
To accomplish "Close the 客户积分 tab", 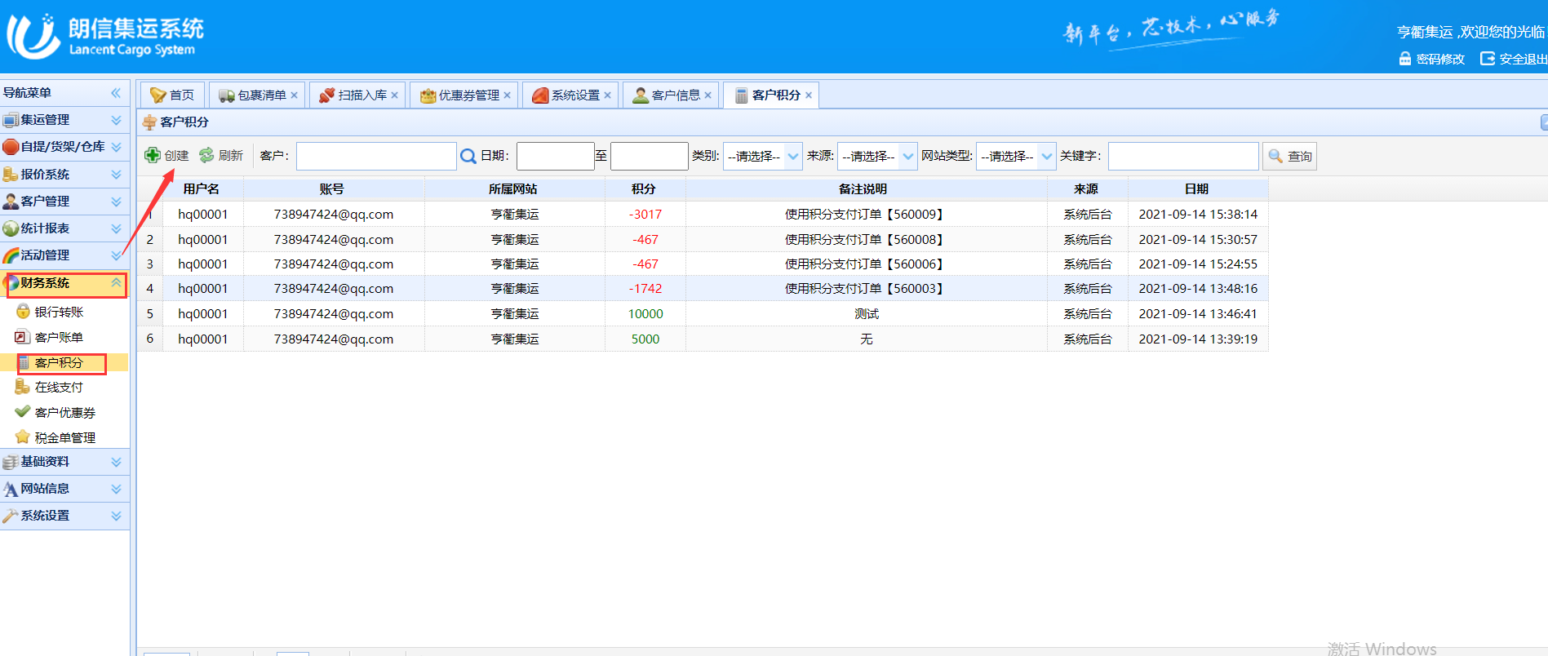I will 809,95.
